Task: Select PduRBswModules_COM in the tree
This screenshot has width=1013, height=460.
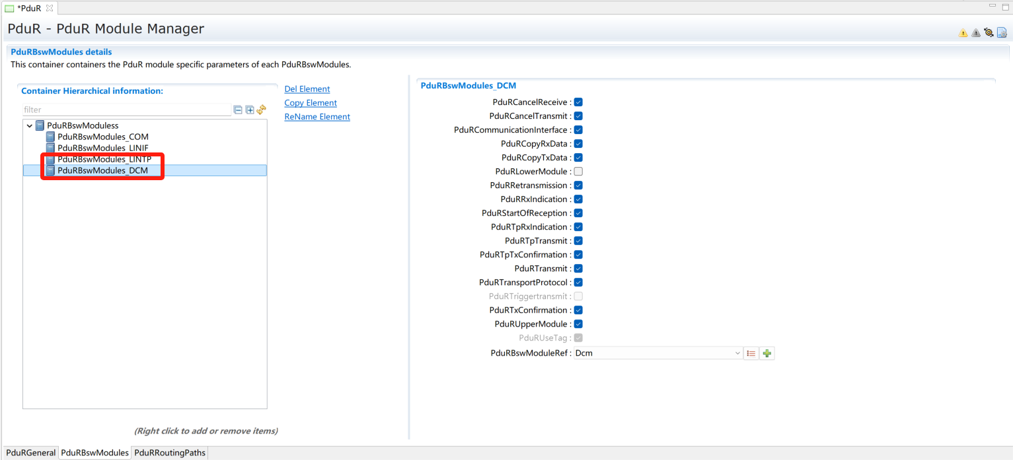Action: 102,137
